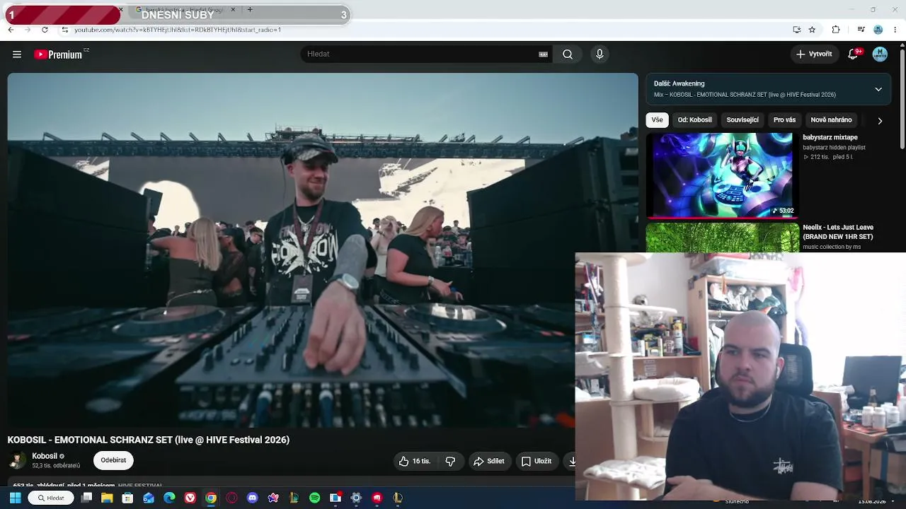
Task: Play the Neelix green forest thumbnail
Action: coord(722,238)
